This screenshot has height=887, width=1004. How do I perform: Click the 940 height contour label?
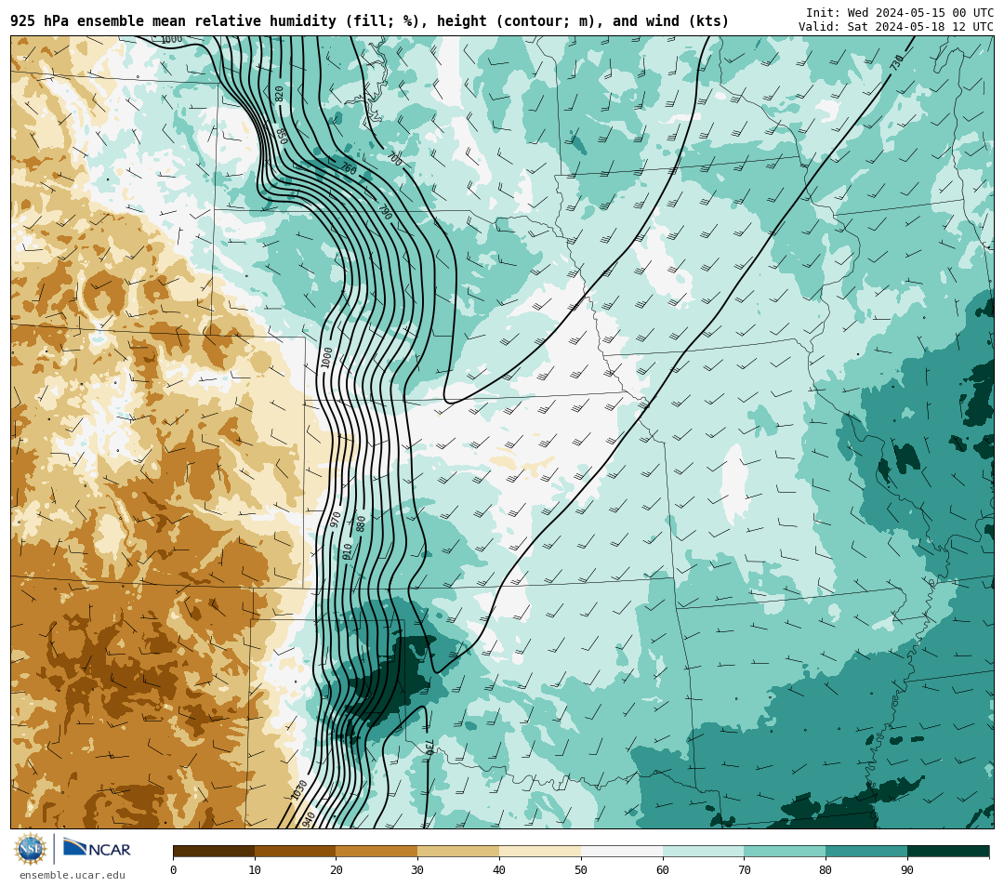click(309, 819)
